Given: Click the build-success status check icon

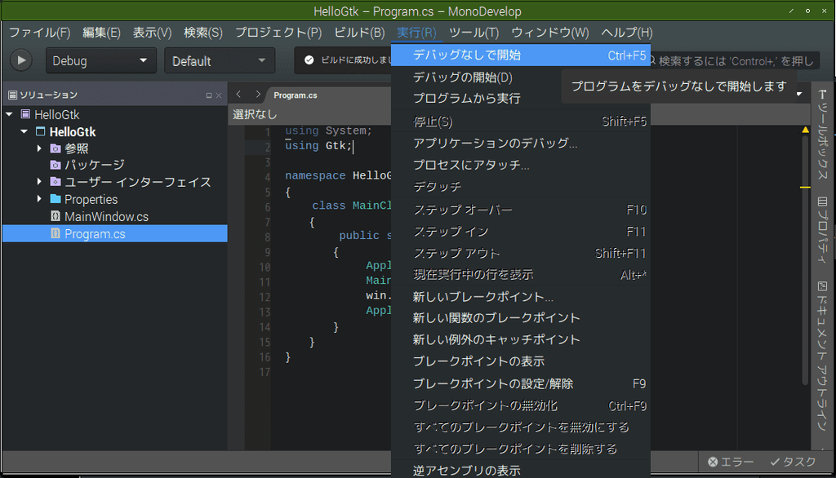Looking at the screenshot, I should (309, 60).
